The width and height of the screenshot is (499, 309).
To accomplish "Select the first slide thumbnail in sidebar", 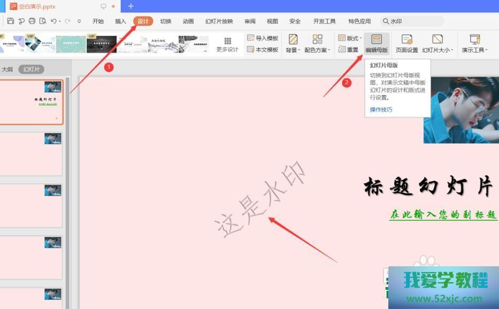I will (33, 101).
